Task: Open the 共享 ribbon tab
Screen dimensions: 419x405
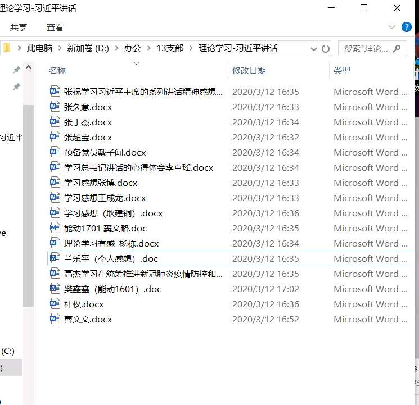Action: tap(19, 27)
